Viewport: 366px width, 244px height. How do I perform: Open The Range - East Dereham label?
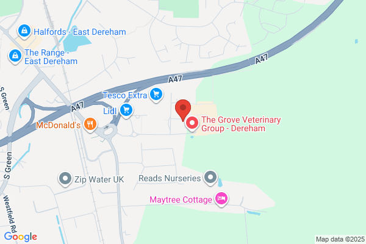coord(51,57)
